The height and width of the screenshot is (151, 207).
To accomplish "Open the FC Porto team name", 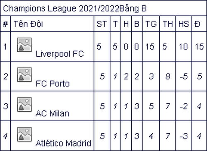I will point(53,84).
